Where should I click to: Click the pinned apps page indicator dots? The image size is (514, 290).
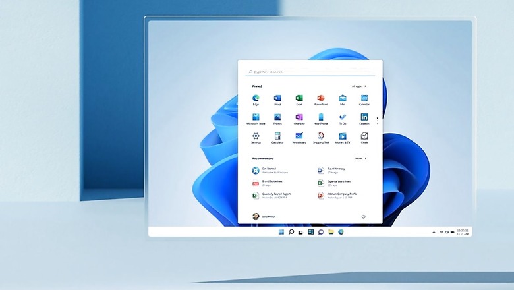click(x=378, y=121)
